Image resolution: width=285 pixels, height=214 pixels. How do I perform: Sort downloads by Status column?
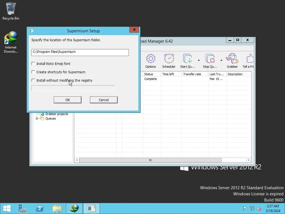[x=152, y=74]
